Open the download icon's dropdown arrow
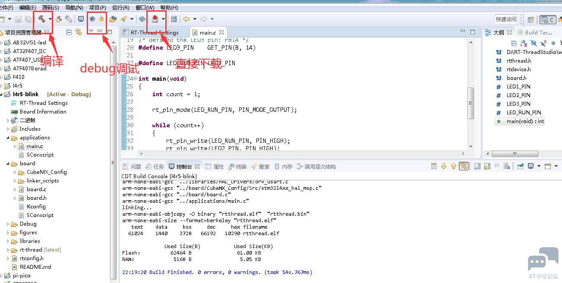 click(x=163, y=19)
